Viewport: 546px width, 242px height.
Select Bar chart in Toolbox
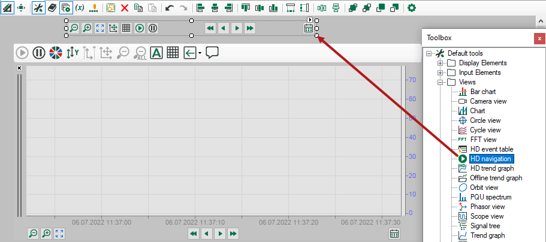tap(483, 92)
